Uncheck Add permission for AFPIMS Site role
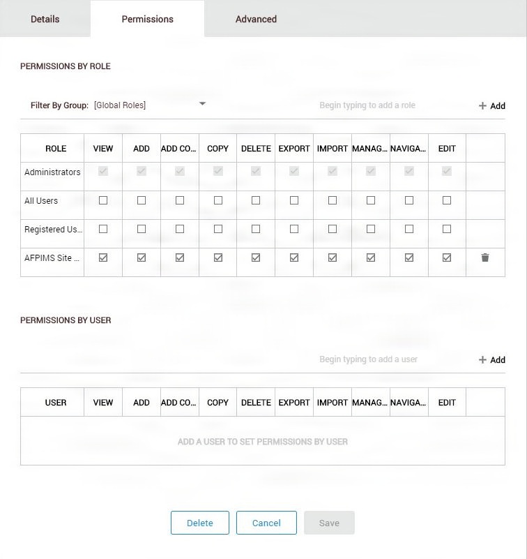The height and width of the screenshot is (559, 527). click(x=142, y=258)
